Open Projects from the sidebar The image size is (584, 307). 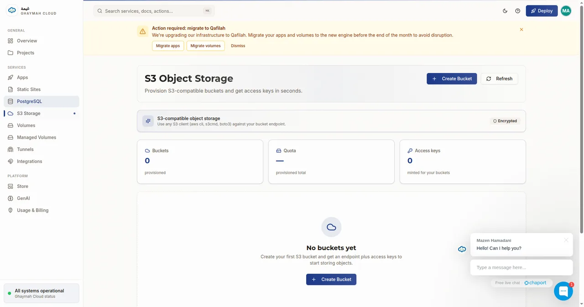pos(42,53)
